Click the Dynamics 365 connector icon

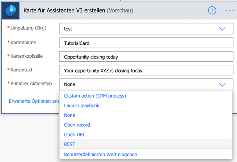(11, 11)
